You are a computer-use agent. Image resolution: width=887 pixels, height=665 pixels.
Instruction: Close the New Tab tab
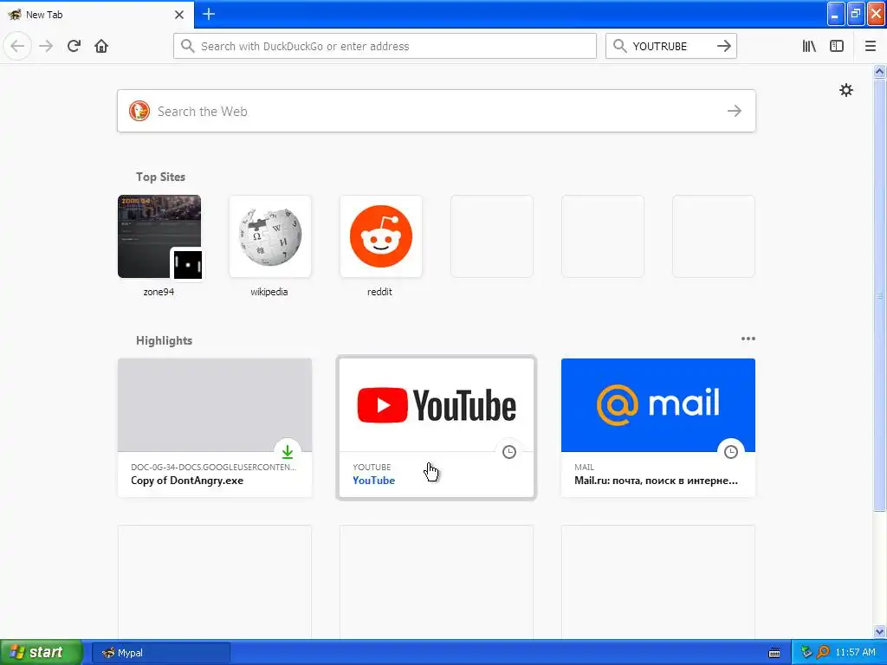coord(179,15)
